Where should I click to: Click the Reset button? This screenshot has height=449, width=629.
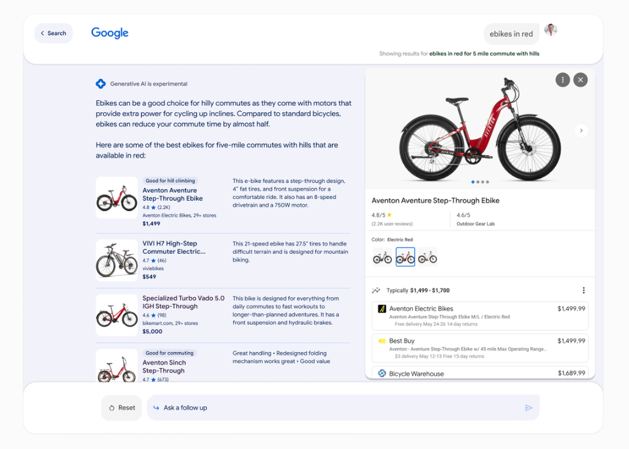coord(121,407)
